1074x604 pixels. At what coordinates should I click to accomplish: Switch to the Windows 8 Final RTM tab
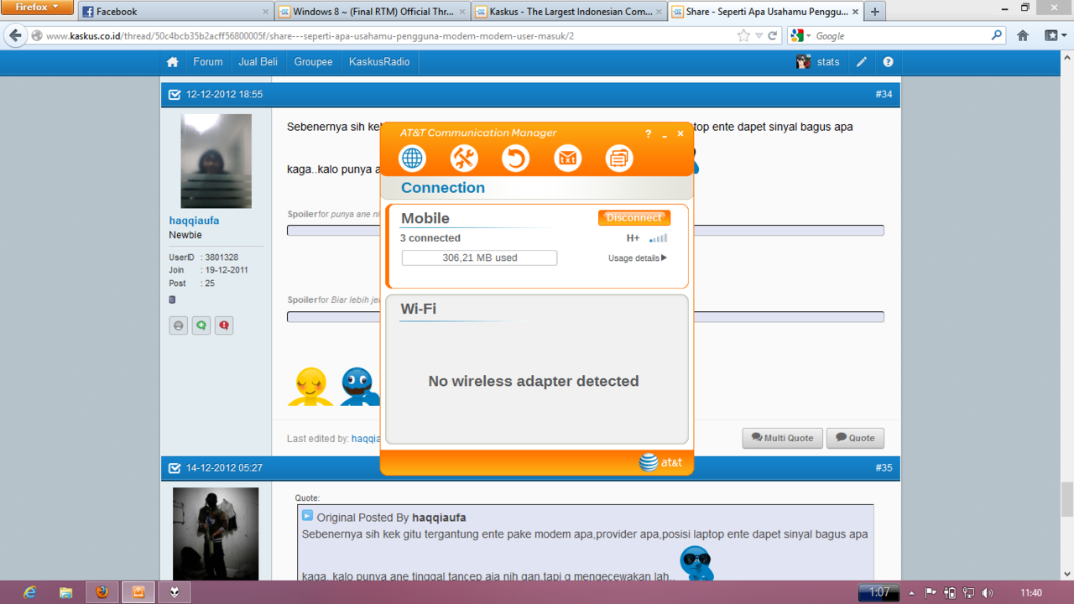[372, 12]
